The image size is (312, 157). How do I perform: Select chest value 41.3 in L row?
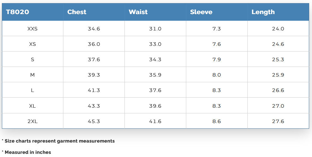point(94,90)
